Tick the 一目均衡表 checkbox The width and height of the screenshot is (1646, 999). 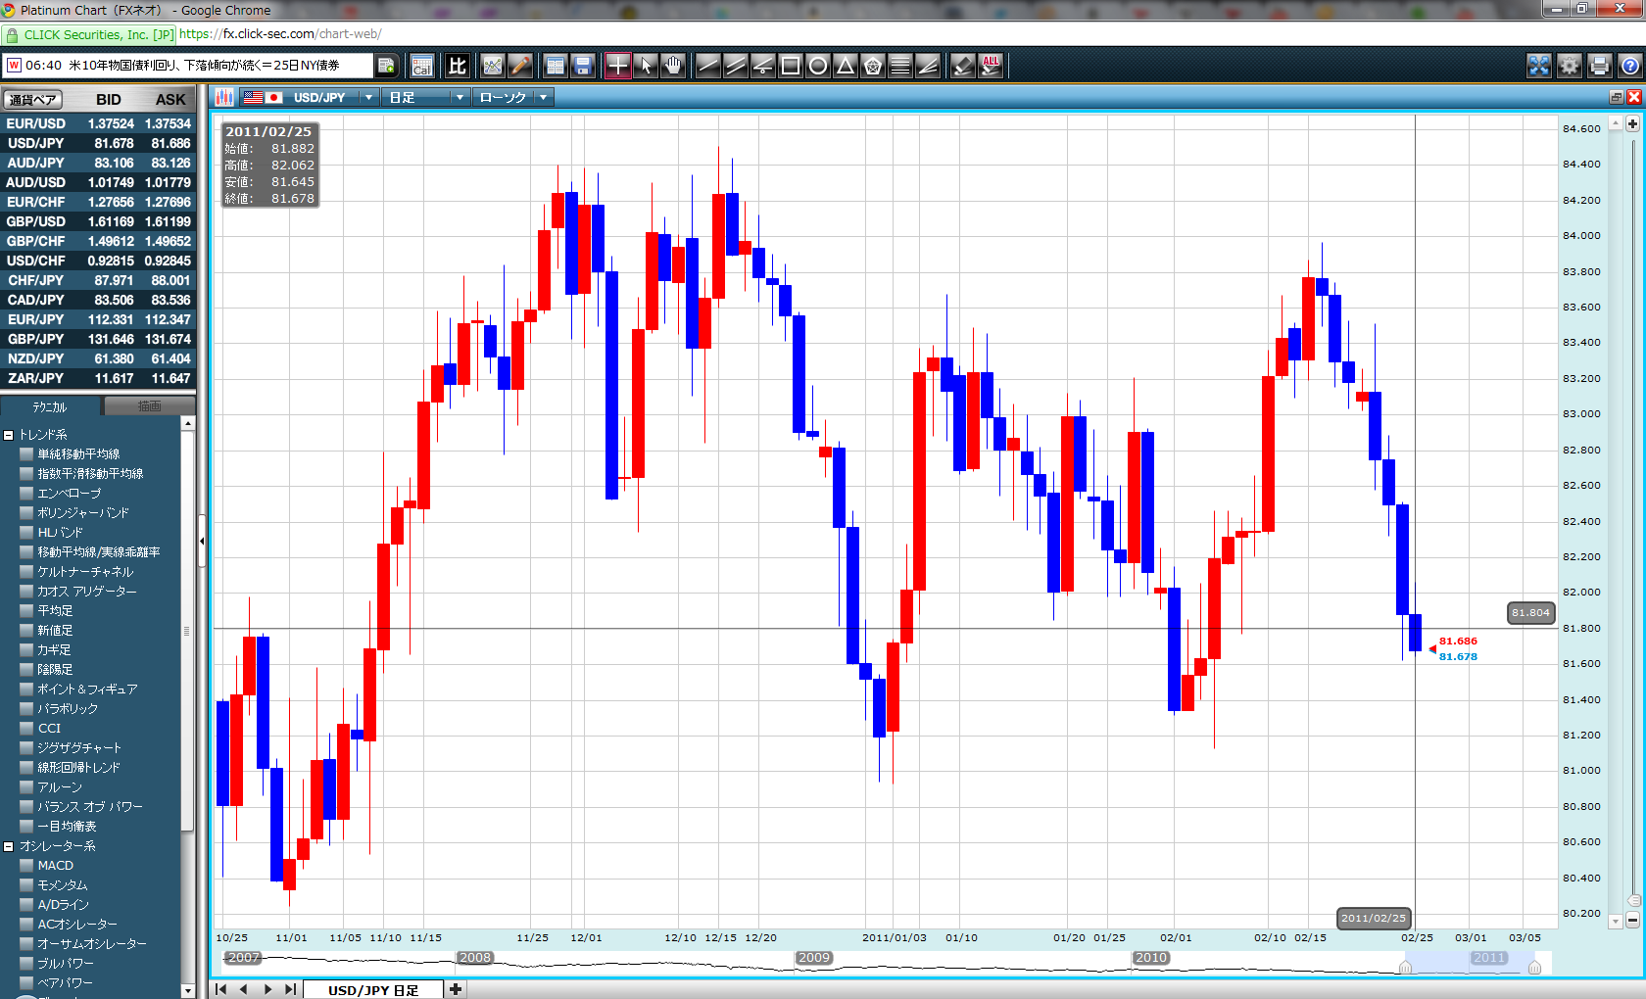pyautogui.click(x=26, y=827)
